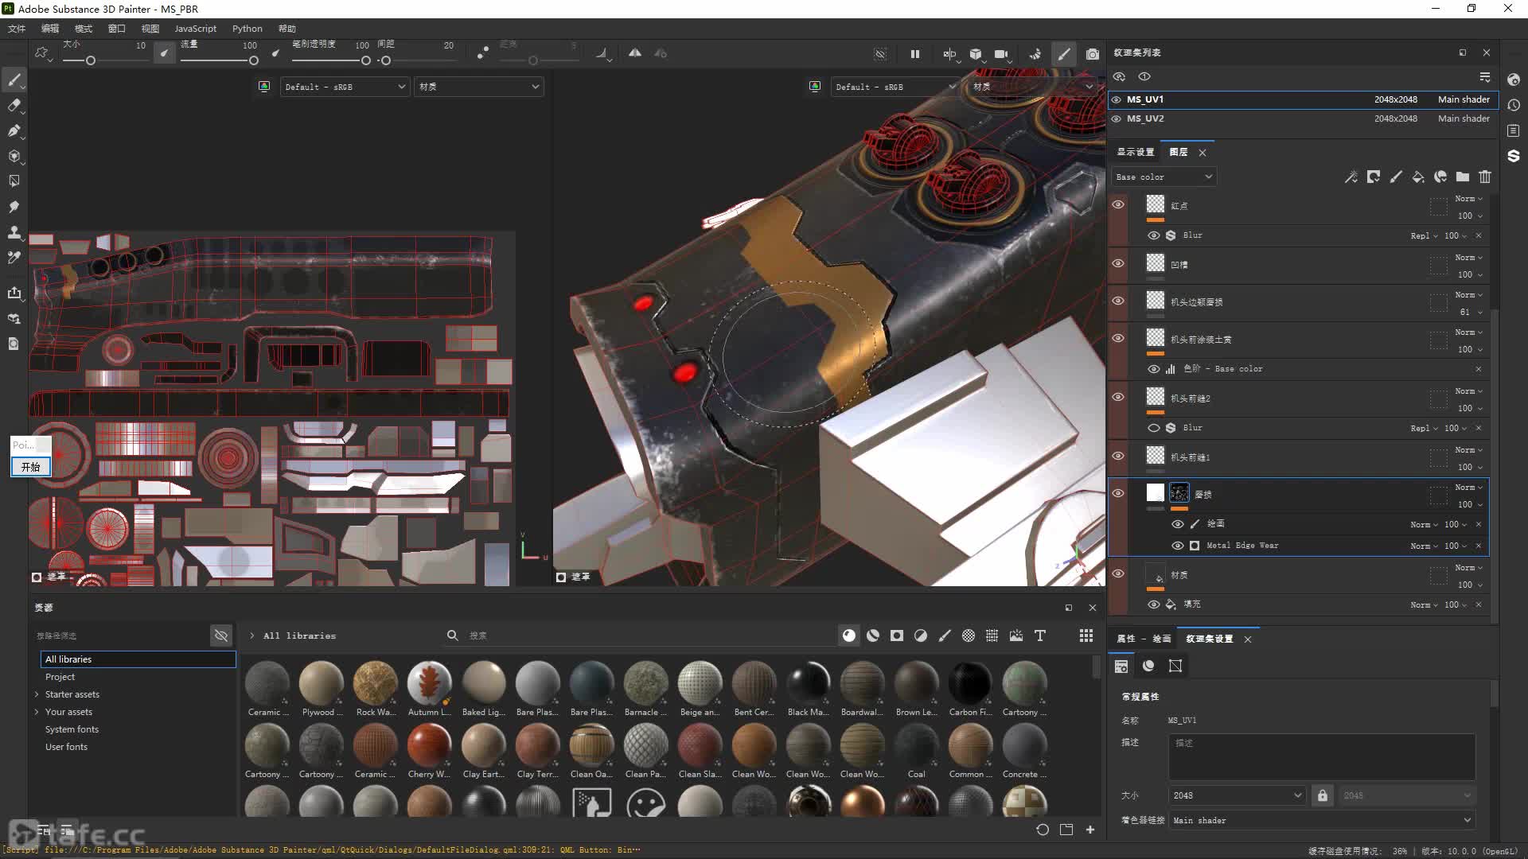Select the Clone stamp tool in left toolbar
Viewport: 1528px width, 859px height.
click(x=14, y=232)
